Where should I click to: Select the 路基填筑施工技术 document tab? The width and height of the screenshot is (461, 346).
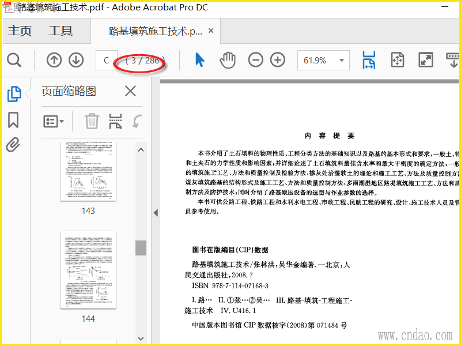[156, 31]
